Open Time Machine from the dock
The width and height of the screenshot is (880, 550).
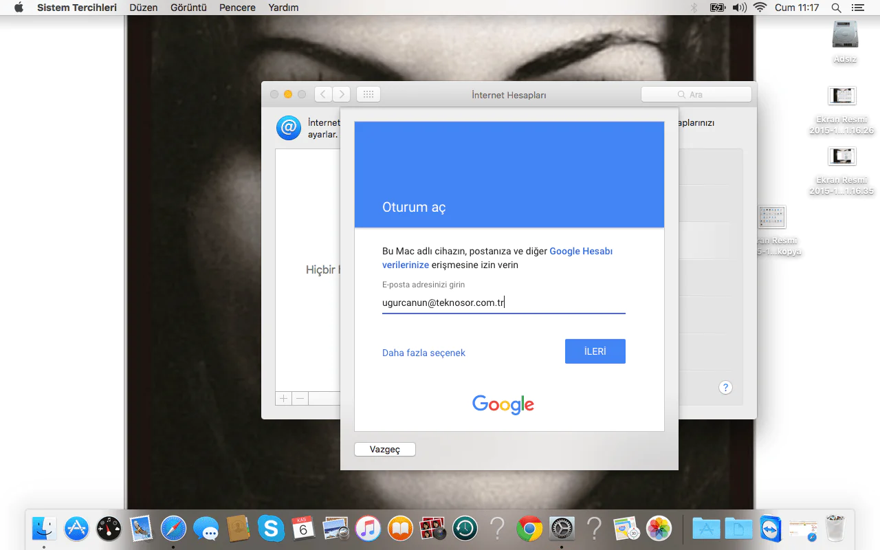point(465,528)
